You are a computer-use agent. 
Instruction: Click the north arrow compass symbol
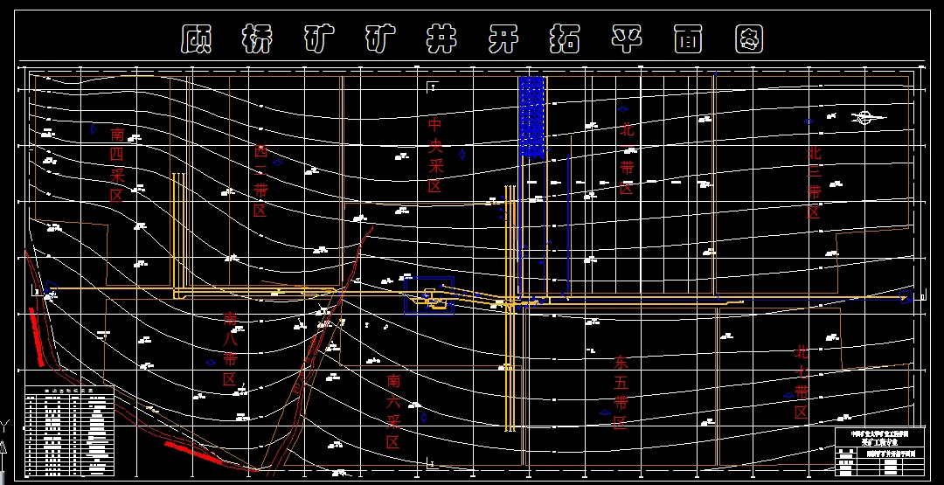point(868,118)
